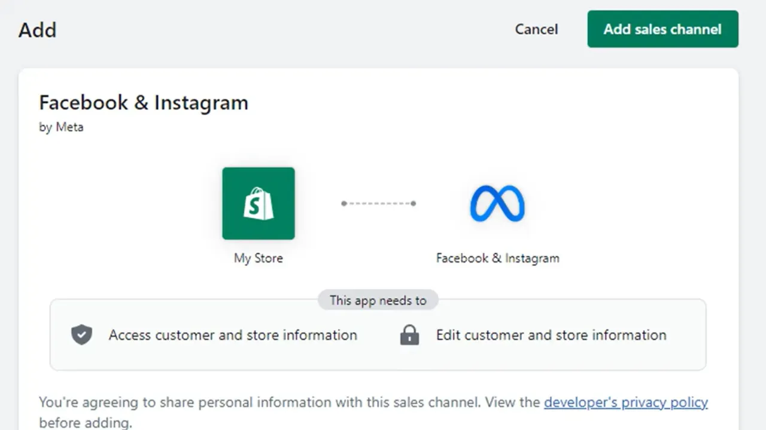Image resolution: width=766 pixels, height=430 pixels.
Task: Click the blue Meta infinity logo
Action: (497, 203)
